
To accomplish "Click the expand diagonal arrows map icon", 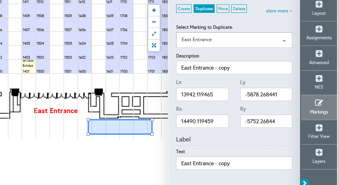I will tap(154, 34).
